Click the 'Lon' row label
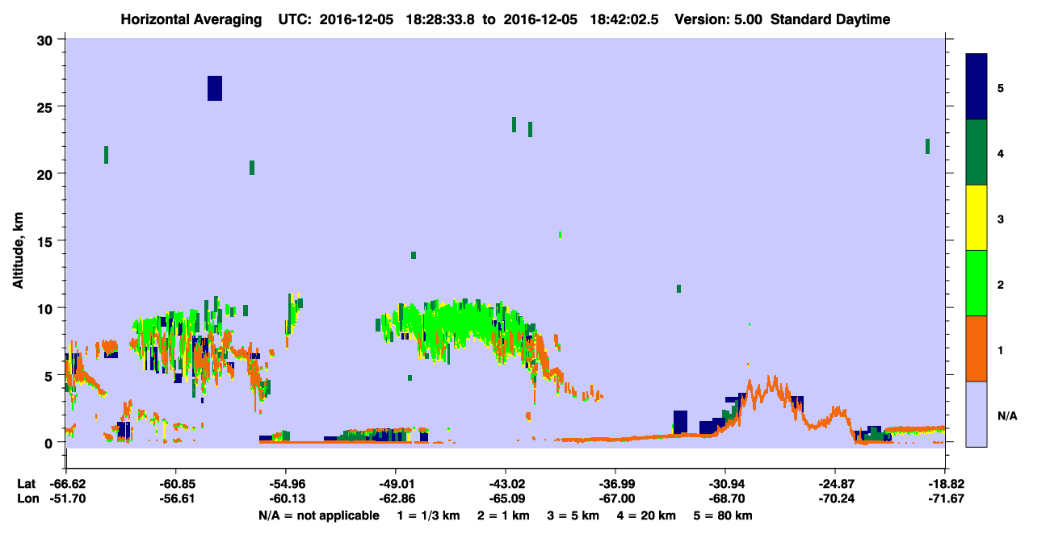The width and height of the screenshot is (1050, 538). [x=27, y=498]
